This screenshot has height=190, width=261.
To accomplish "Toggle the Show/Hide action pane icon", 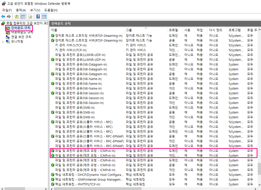I will tap(44, 16).
